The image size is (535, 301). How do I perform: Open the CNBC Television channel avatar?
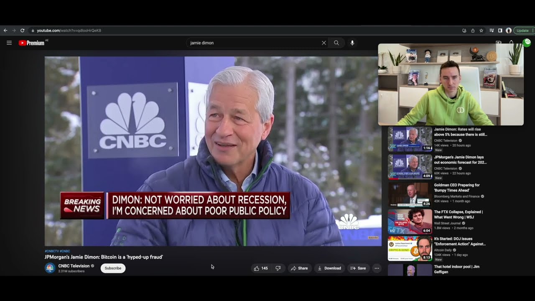50,268
